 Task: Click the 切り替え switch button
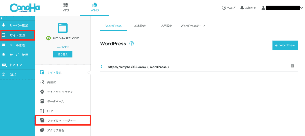[63, 54]
